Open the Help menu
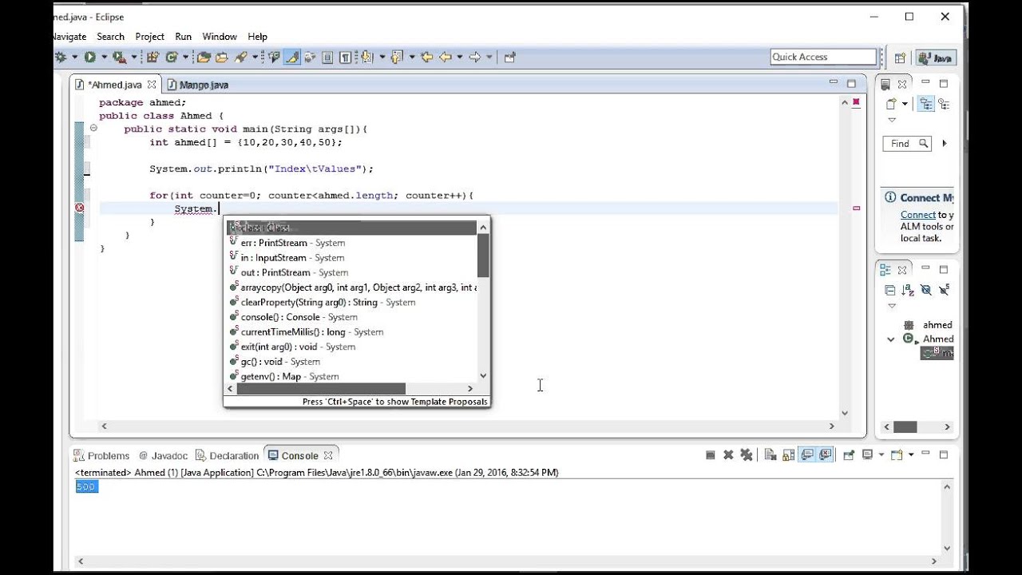The width and height of the screenshot is (1022, 575). 257,37
